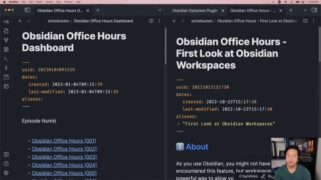Open the Window menu
Screen dimensions: 321x180
pos(68,2)
